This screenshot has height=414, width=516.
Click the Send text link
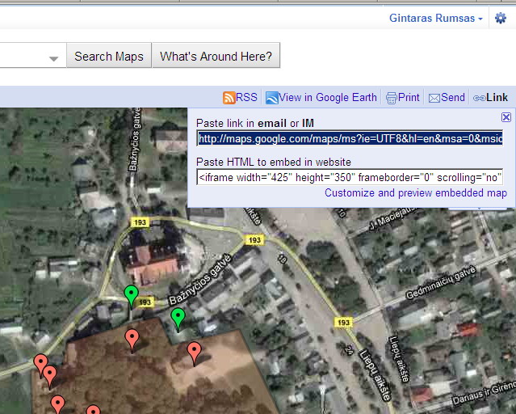click(453, 98)
